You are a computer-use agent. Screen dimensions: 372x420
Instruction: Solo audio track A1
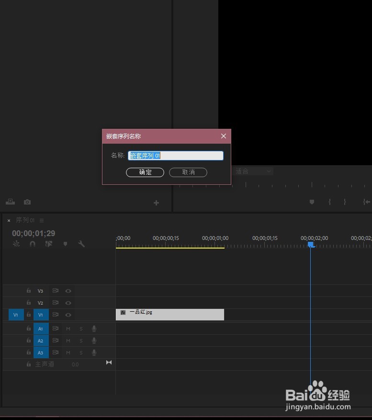click(81, 329)
